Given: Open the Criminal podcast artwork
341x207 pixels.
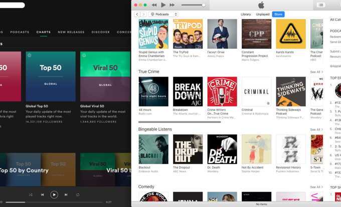Looking at the screenshot, I should [257, 91].
